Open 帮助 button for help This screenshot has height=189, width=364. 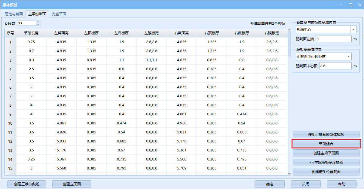click(341, 184)
